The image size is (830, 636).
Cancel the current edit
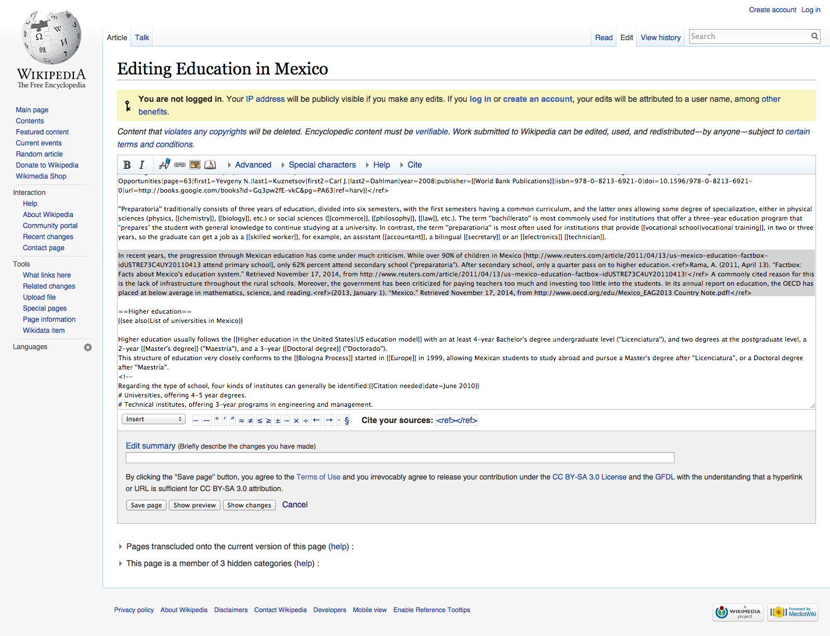pos(295,504)
